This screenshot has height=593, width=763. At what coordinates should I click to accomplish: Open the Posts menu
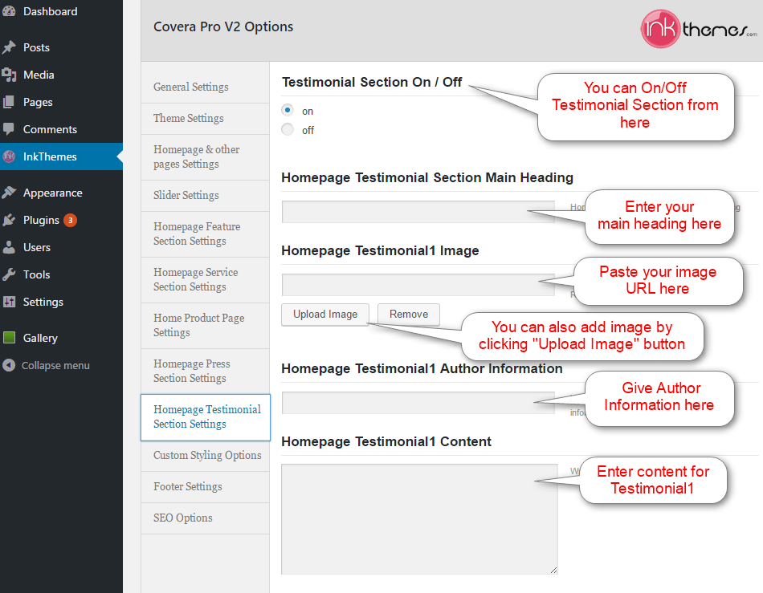pos(61,47)
